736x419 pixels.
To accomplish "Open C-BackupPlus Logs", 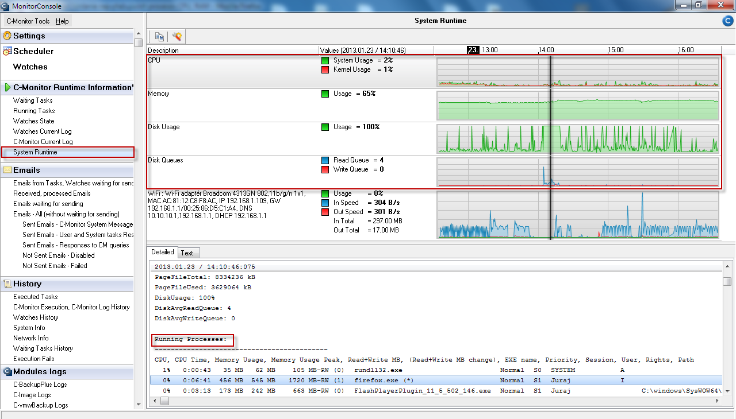I will pyautogui.click(x=40, y=385).
